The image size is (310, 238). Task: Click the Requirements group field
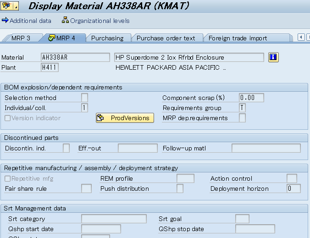(242, 108)
